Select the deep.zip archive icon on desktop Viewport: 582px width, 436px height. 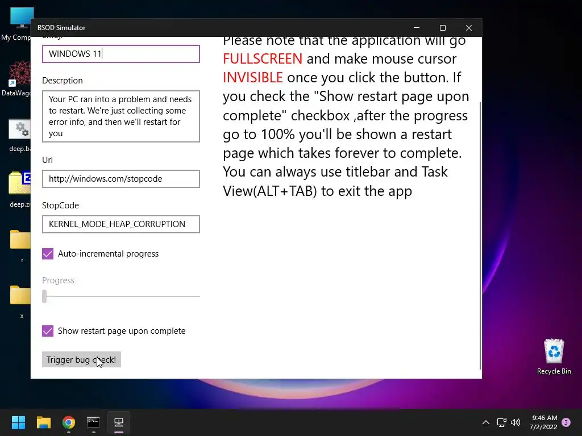point(19,190)
